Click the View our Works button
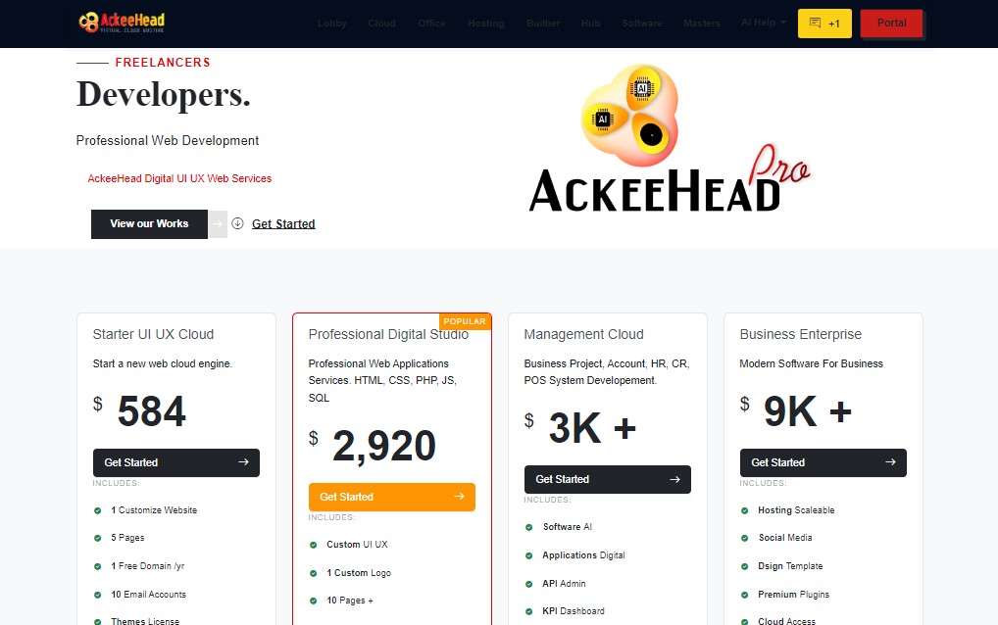This screenshot has height=625, width=998. 149,224
